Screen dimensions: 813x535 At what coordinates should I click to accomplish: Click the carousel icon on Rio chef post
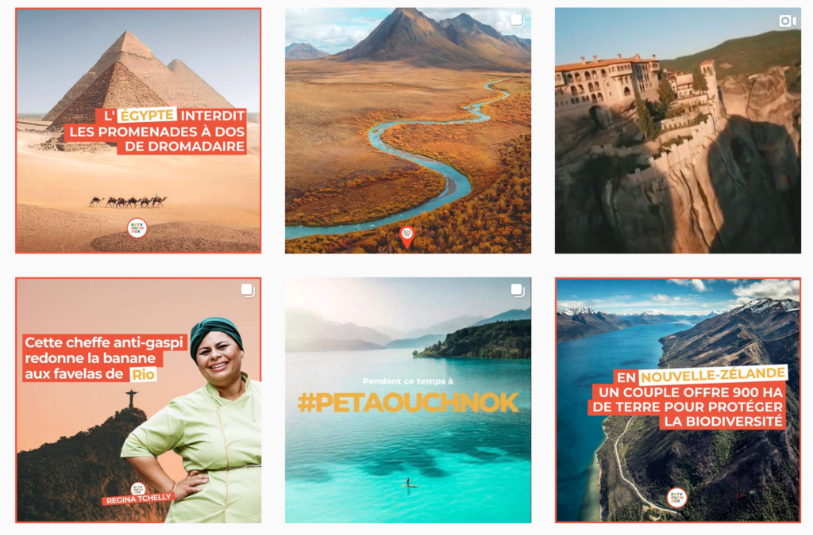pos(248,290)
